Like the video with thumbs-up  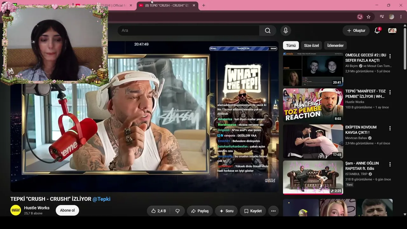(x=158, y=211)
